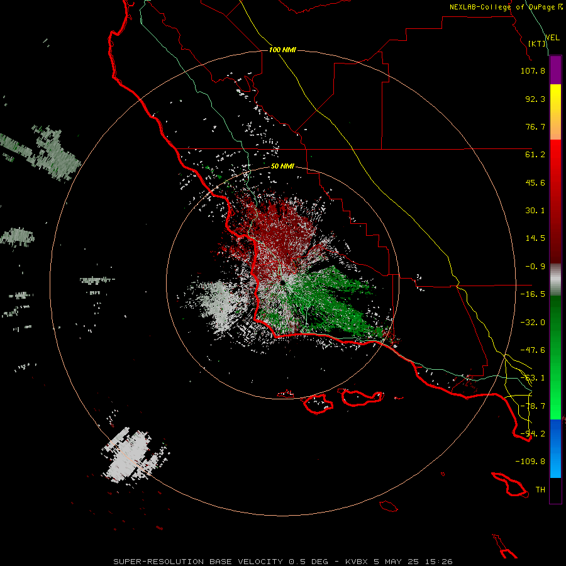Click the -47.6 scale value

(x=533, y=350)
